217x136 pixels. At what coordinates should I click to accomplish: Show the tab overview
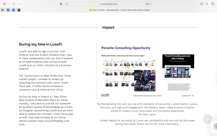tap(213, 4)
